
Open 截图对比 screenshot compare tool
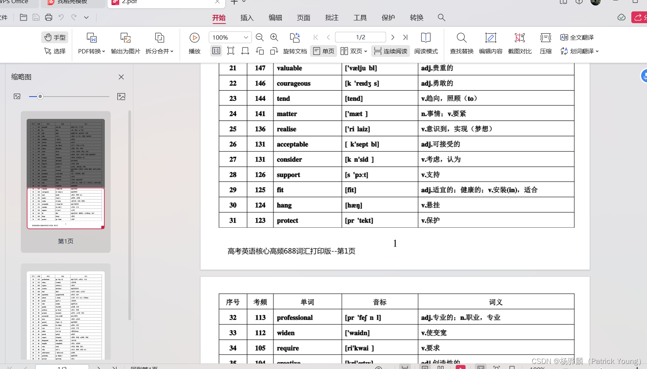(x=520, y=44)
